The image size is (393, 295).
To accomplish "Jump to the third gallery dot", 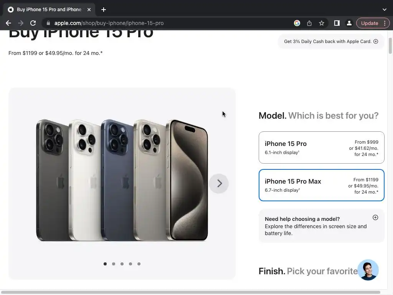I will click(x=122, y=264).
